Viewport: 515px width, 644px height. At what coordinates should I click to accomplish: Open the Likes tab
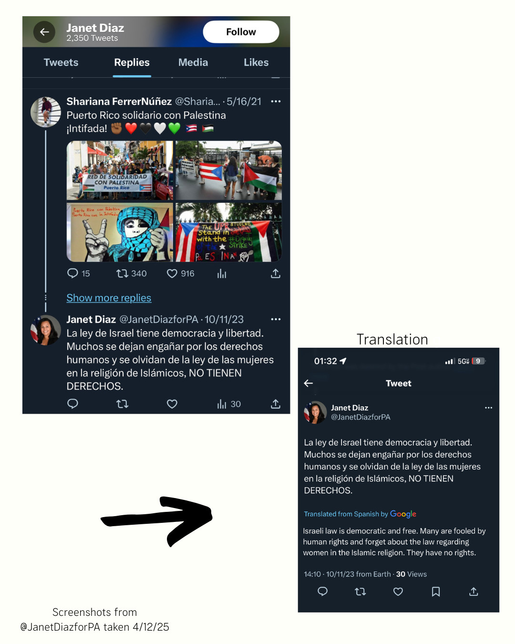(x=256, y=62)
